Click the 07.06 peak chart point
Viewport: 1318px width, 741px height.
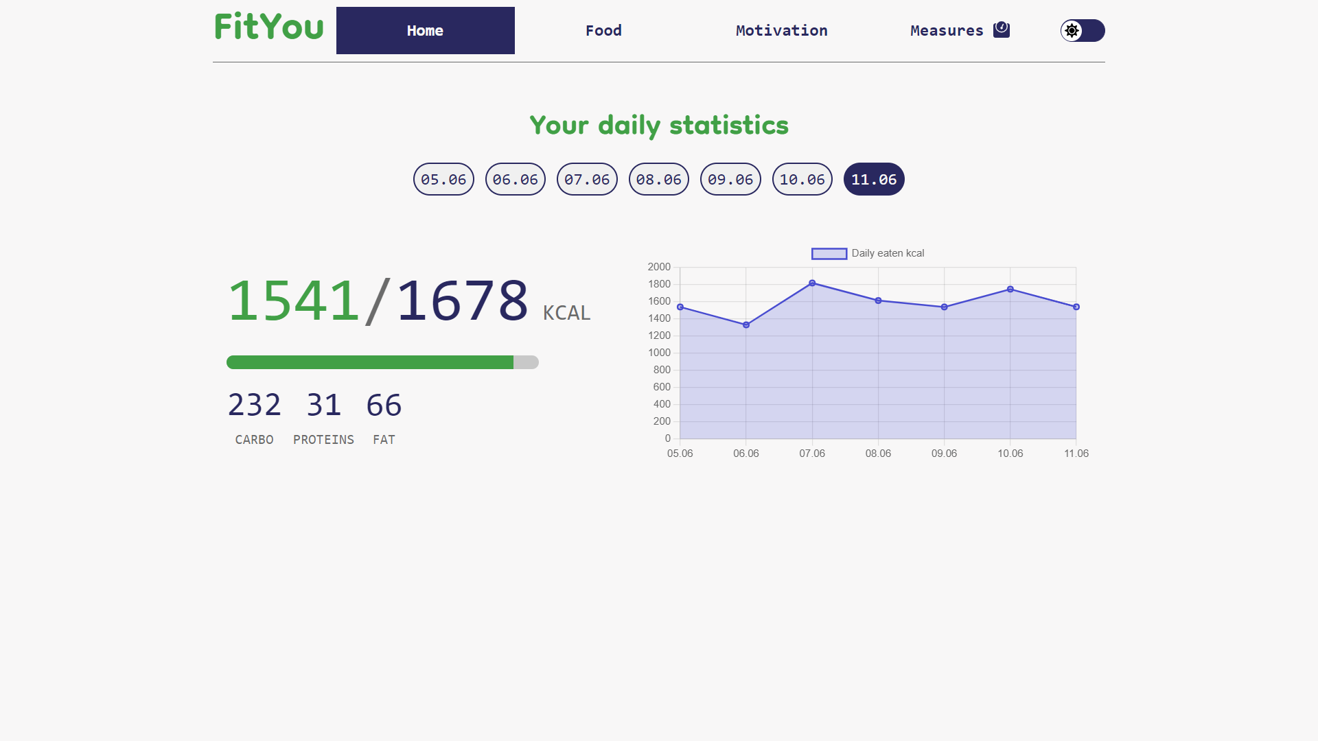[x=812, y=283]
